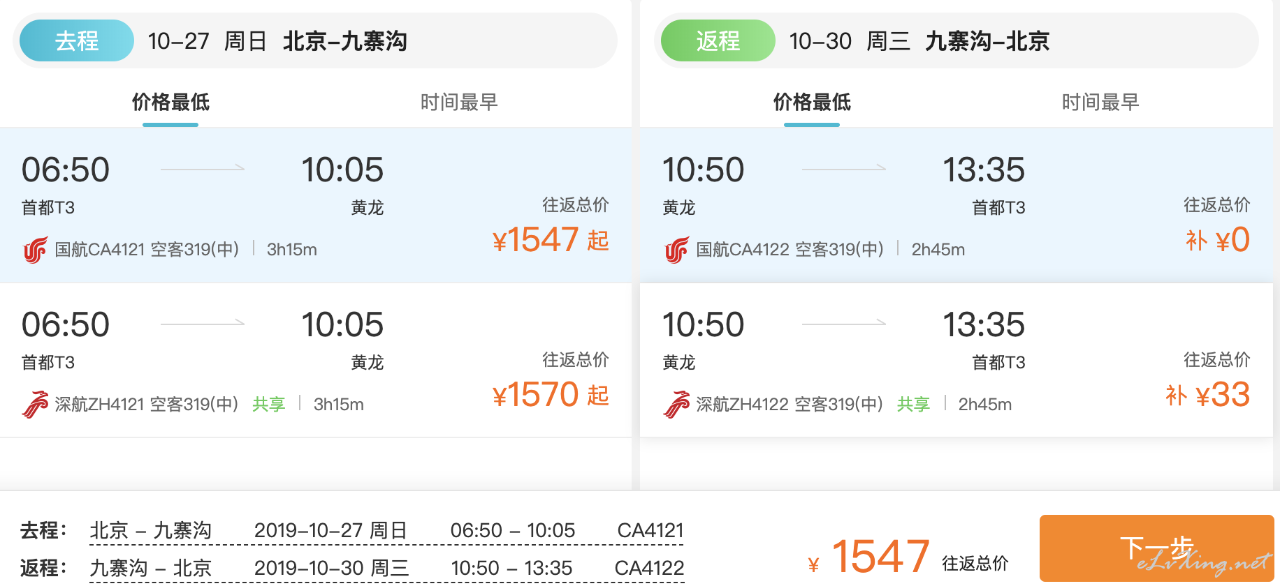The width and height of the screenshot is (1280, 586).
Task: Click the 下一步 next step button
Action: [x=1157, y=548]
